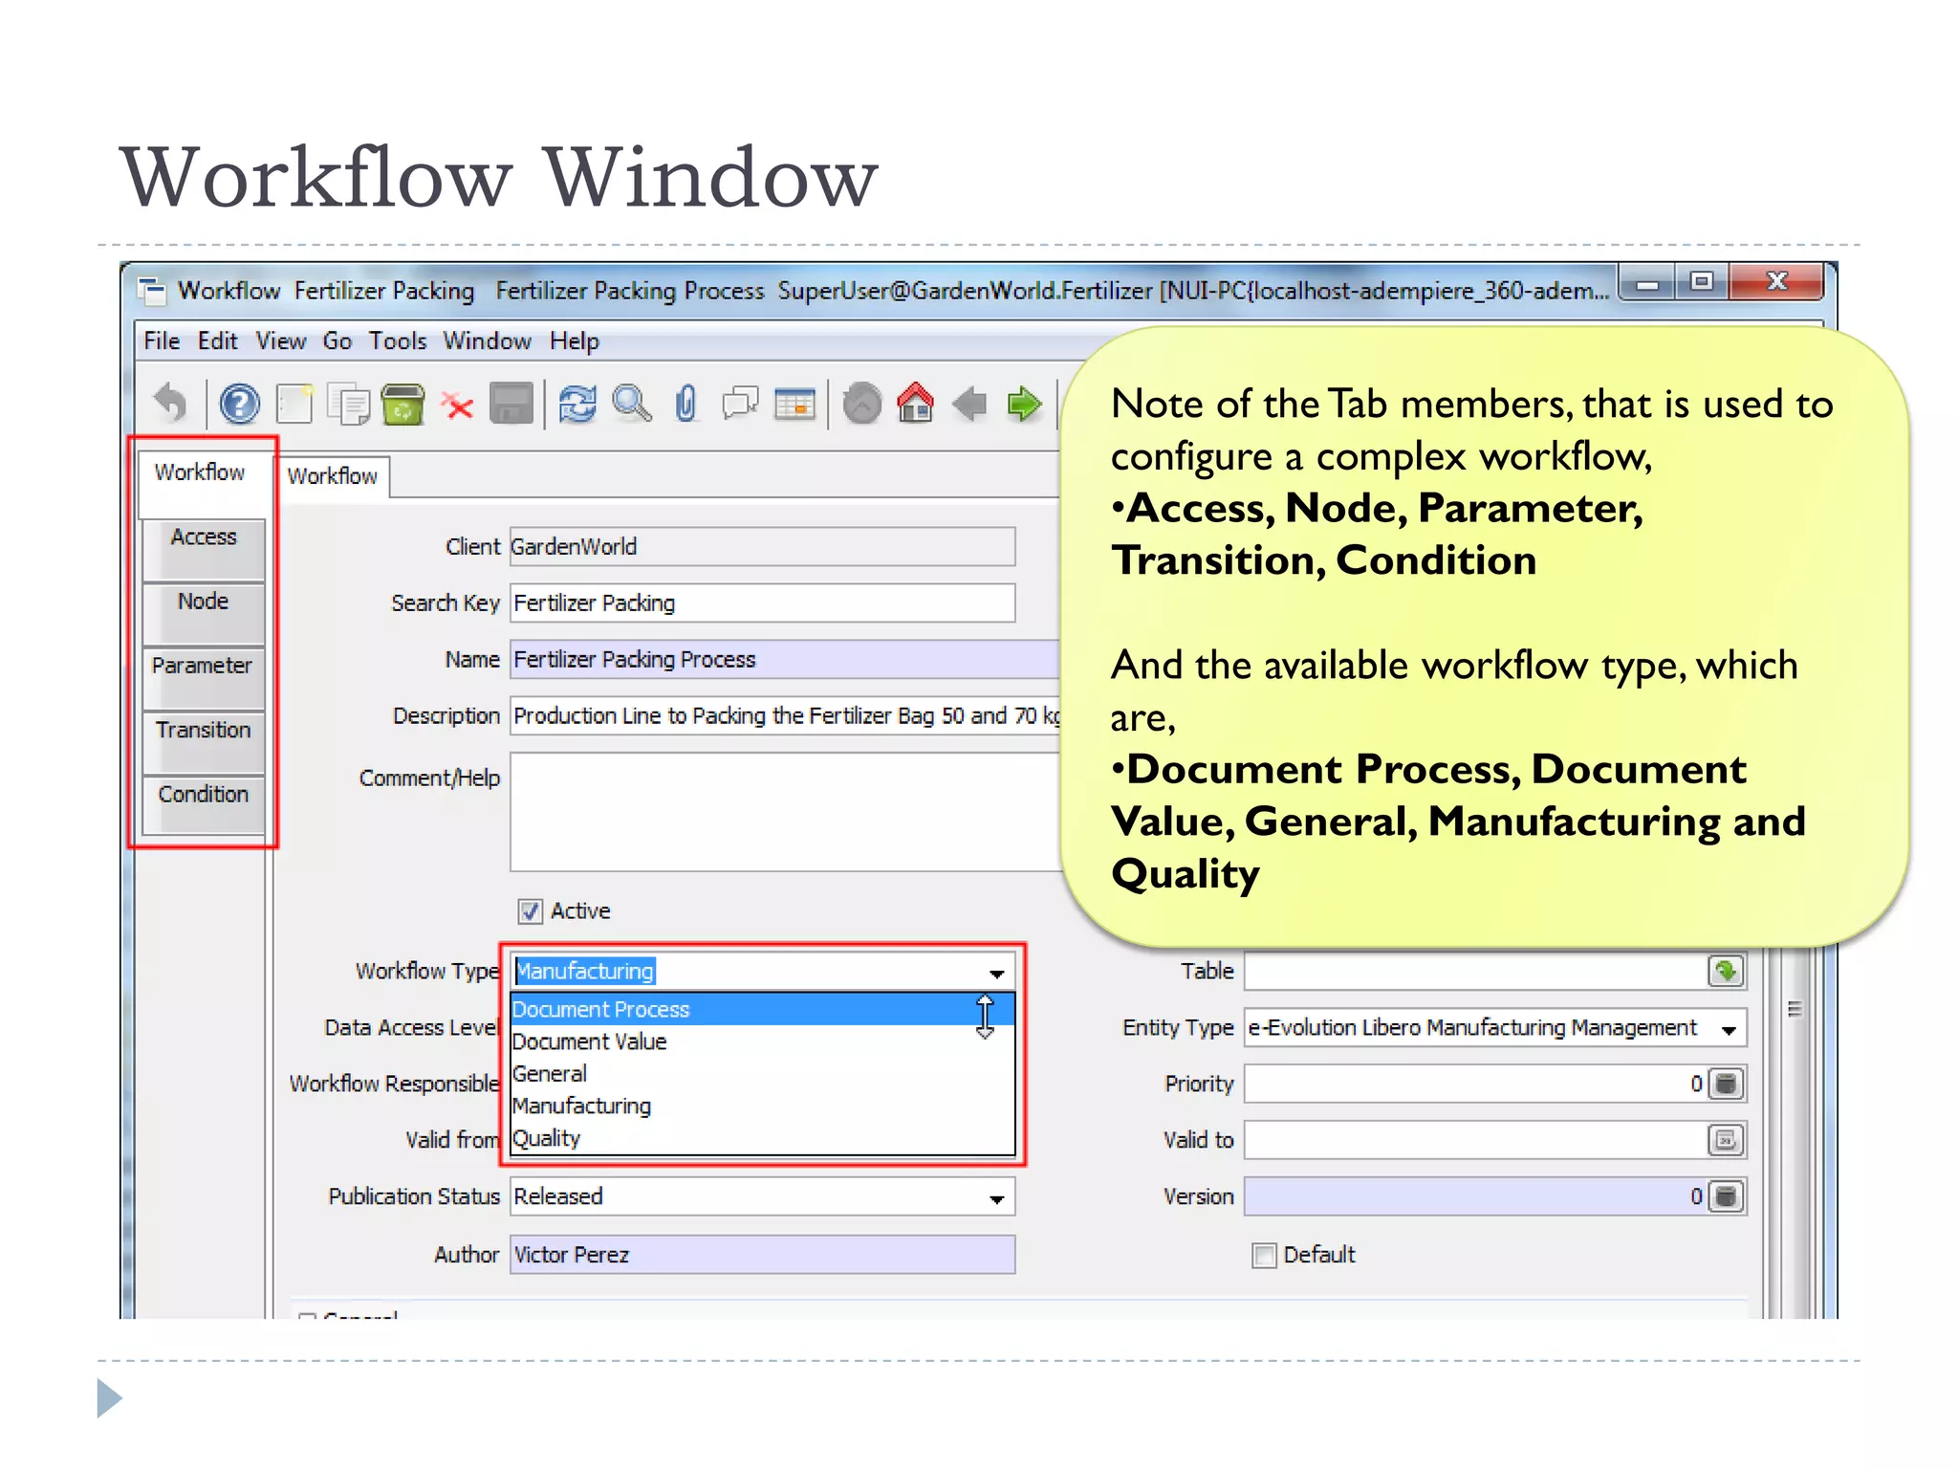Click the Client field GardenWorld
Screen dimensions: 1958x1469
(x=762, y=547)
